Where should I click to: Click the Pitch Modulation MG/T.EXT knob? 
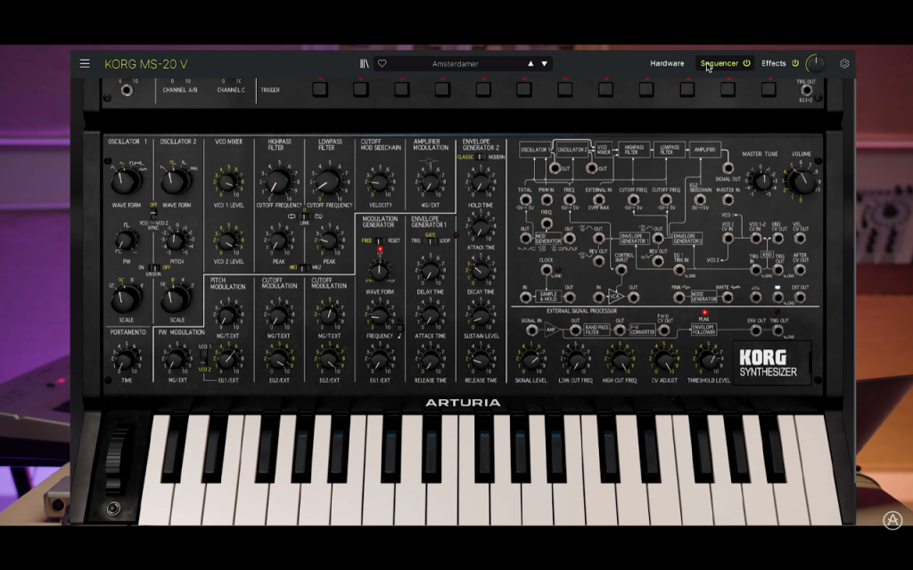click(x=227, y=314)
